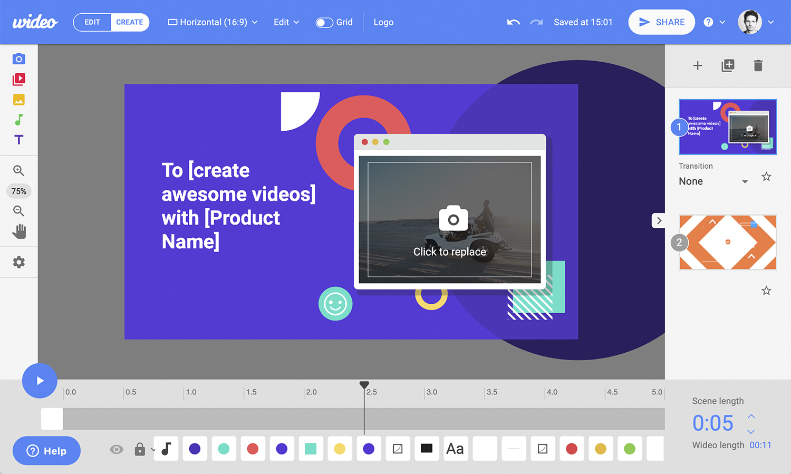Add a new scene with plus icon
The width and height of the screenshot is (791, 474).
[x=698, y=65]
